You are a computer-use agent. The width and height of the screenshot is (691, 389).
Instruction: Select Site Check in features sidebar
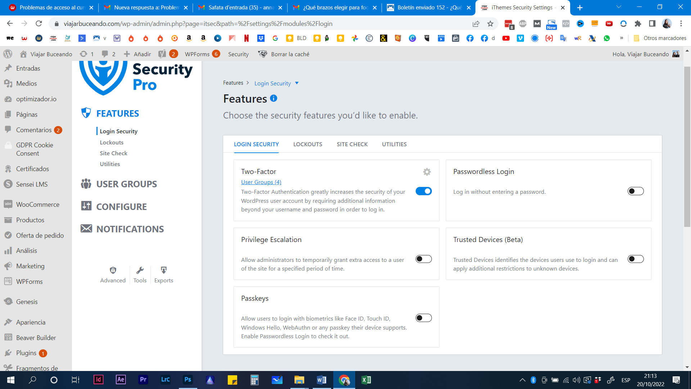coord(114,153)
